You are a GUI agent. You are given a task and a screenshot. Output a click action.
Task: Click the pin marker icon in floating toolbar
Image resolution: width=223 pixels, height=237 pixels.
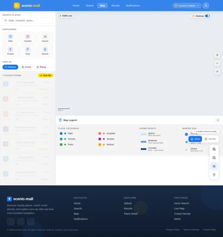[214, 175]
